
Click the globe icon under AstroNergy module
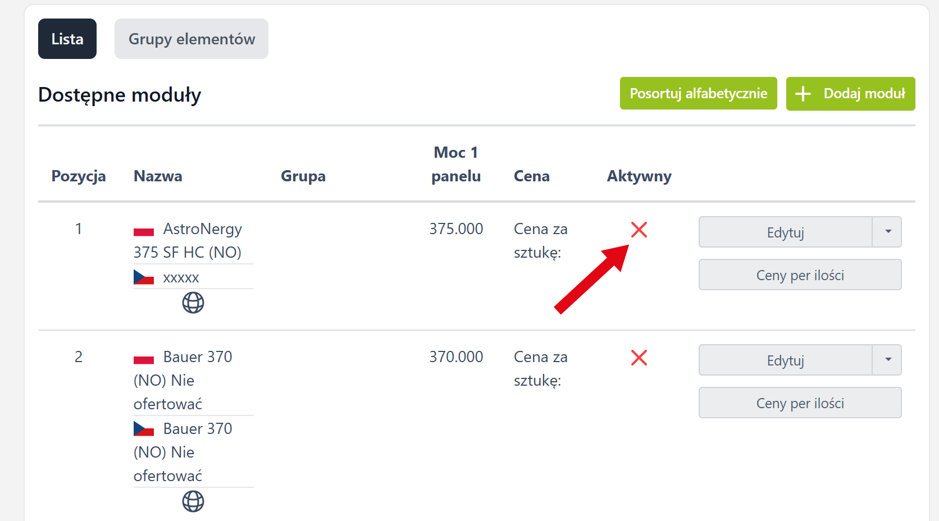pos(193,303)
